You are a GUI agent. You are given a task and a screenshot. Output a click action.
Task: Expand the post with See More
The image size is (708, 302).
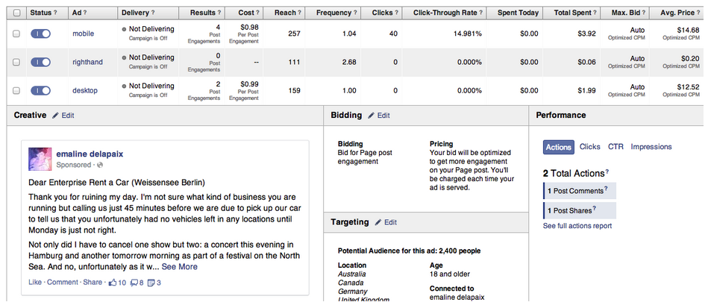click(179, 267)
